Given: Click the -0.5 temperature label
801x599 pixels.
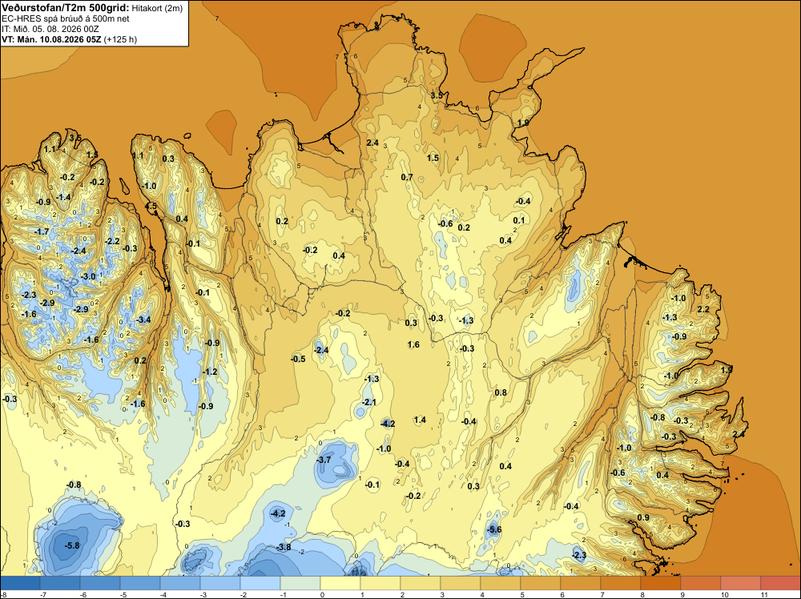Looking at the screenshot, I should point(298,359).
